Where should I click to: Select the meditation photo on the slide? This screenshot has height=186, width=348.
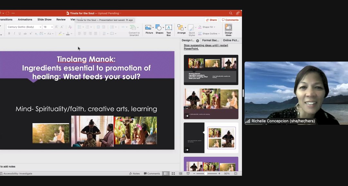click(x=51, y=133)
